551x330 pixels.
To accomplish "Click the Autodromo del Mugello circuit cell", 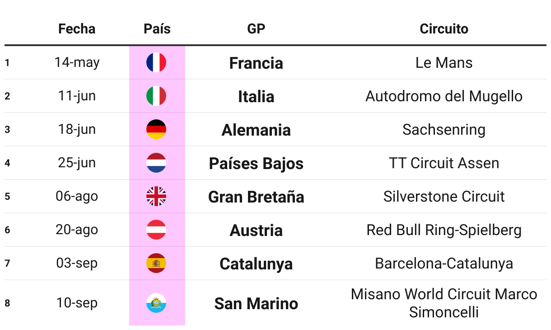I will [x=444, y=96].
